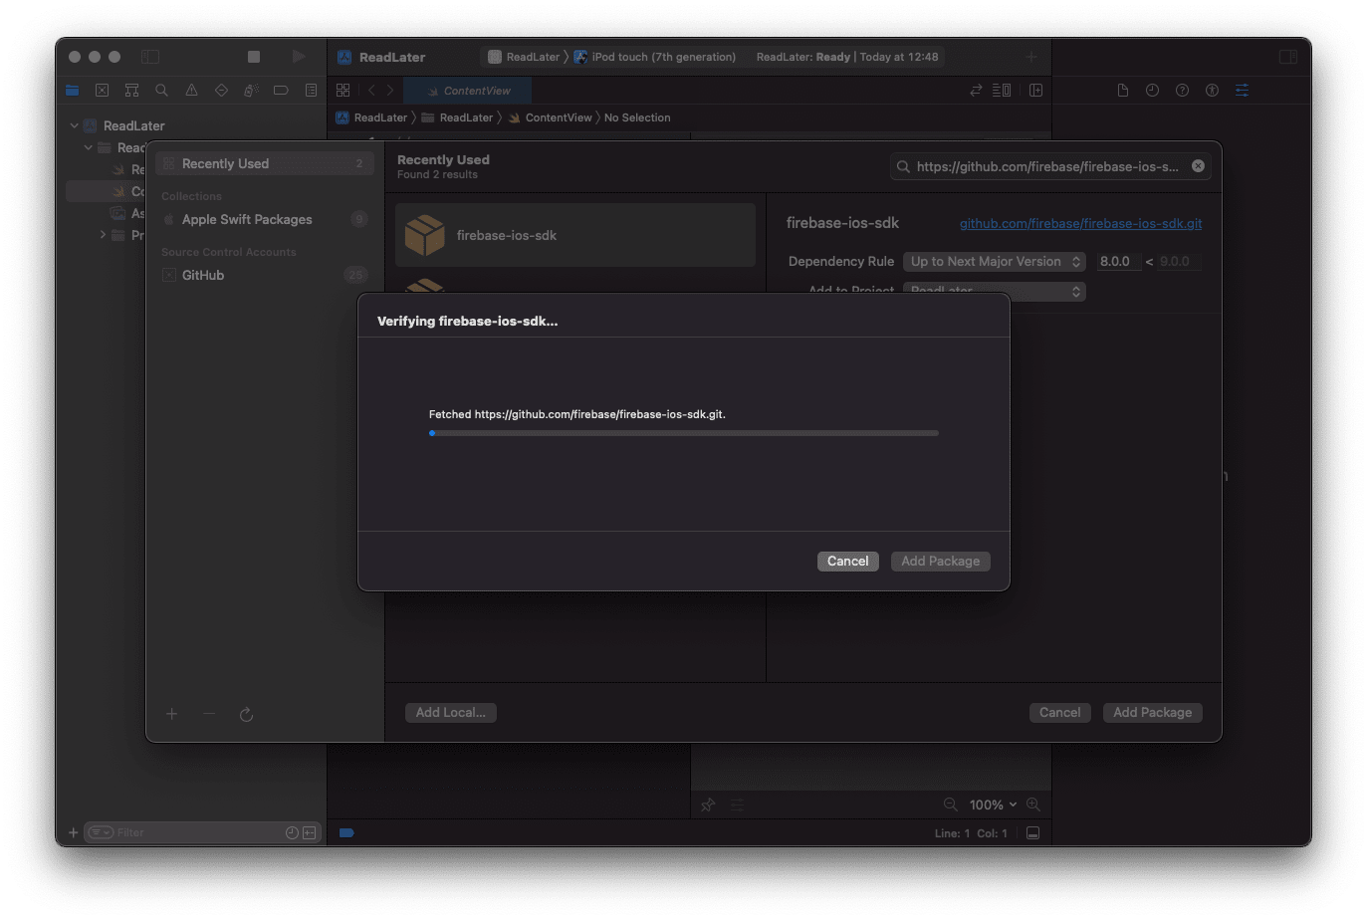Open the Test navigator diamond icon

click(221, 90)
